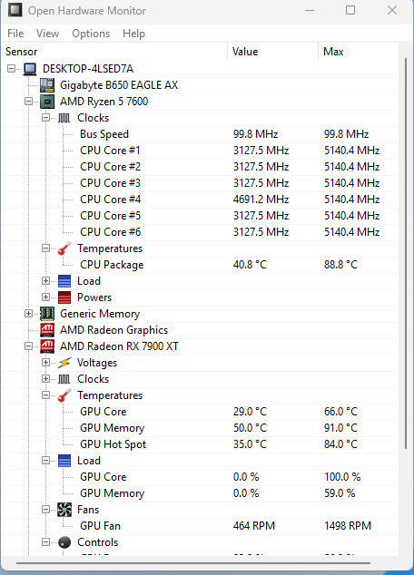Image resolution: width=414 pixels, height=575 pixels.
Task: Click the Controls black sphere icon
Action: [64, 542]
